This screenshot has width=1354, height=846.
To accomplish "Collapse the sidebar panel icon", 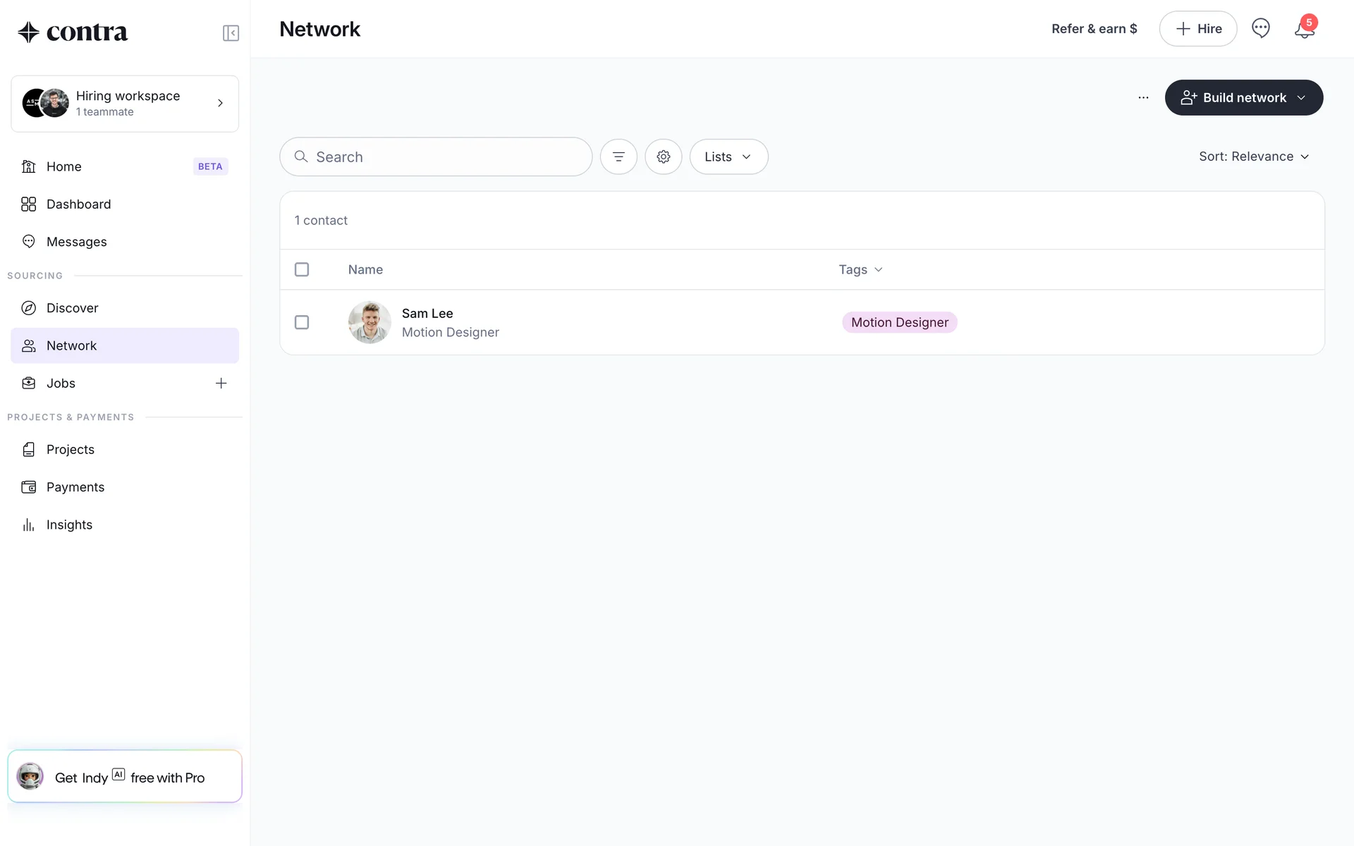I will [231, 33].
